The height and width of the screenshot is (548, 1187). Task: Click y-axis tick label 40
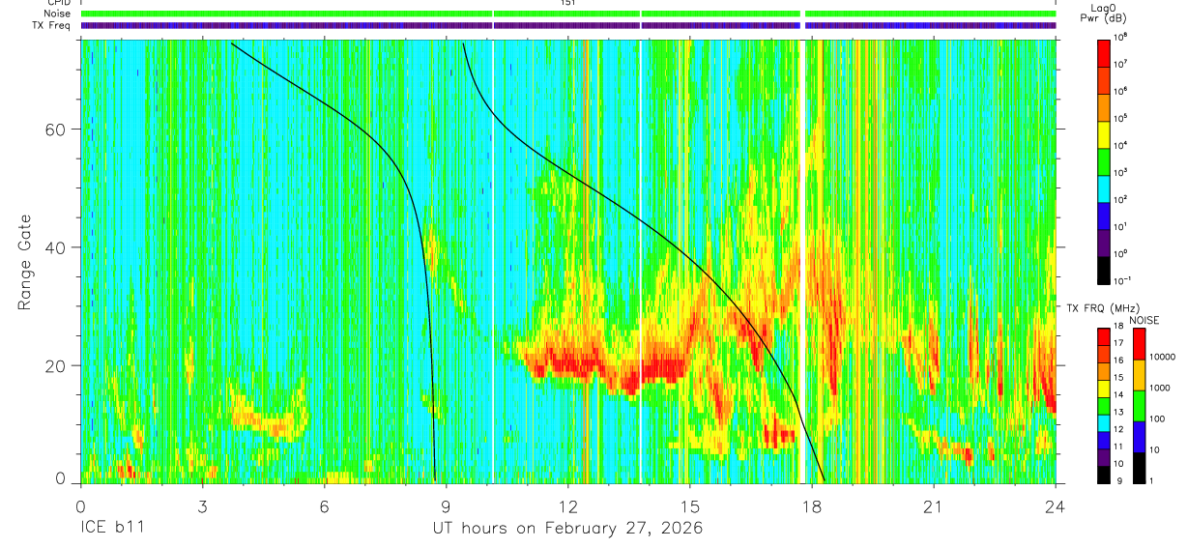click(55, 247)
